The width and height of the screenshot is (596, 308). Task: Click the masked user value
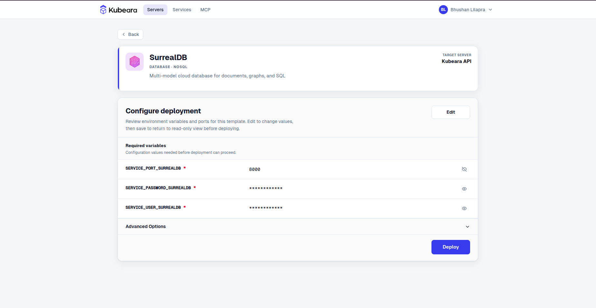(266, 208)
